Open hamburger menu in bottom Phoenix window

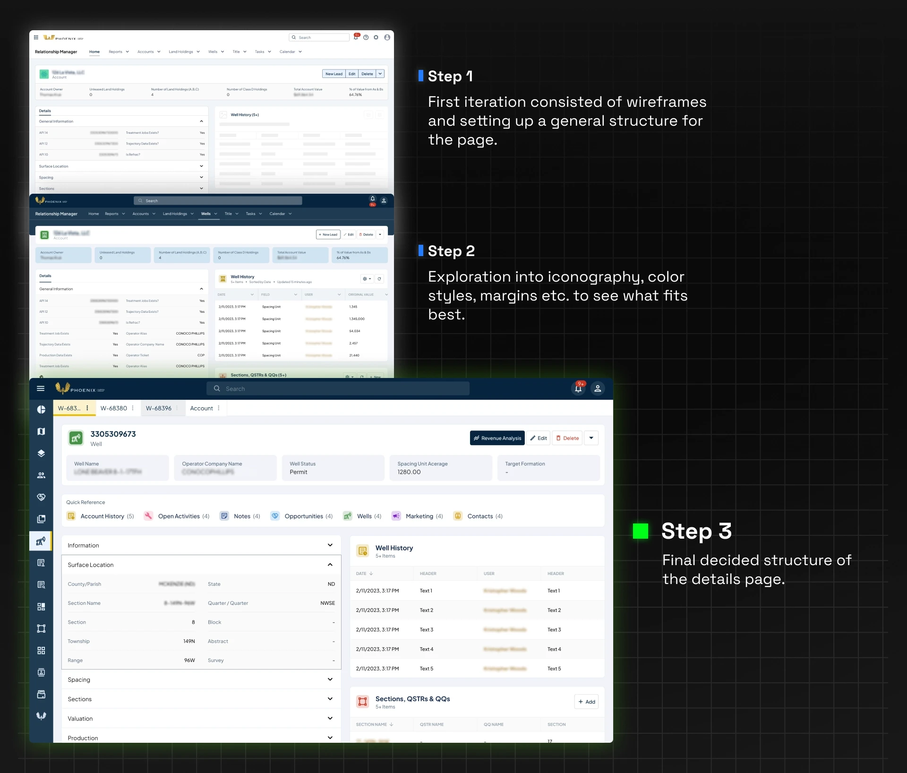click(41, 388)
